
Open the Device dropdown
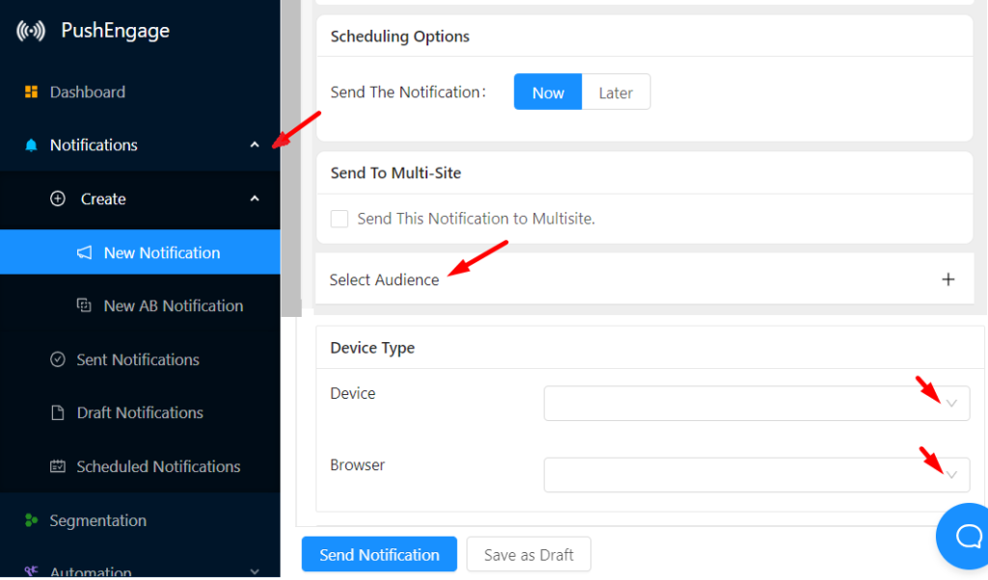point(756,404)
